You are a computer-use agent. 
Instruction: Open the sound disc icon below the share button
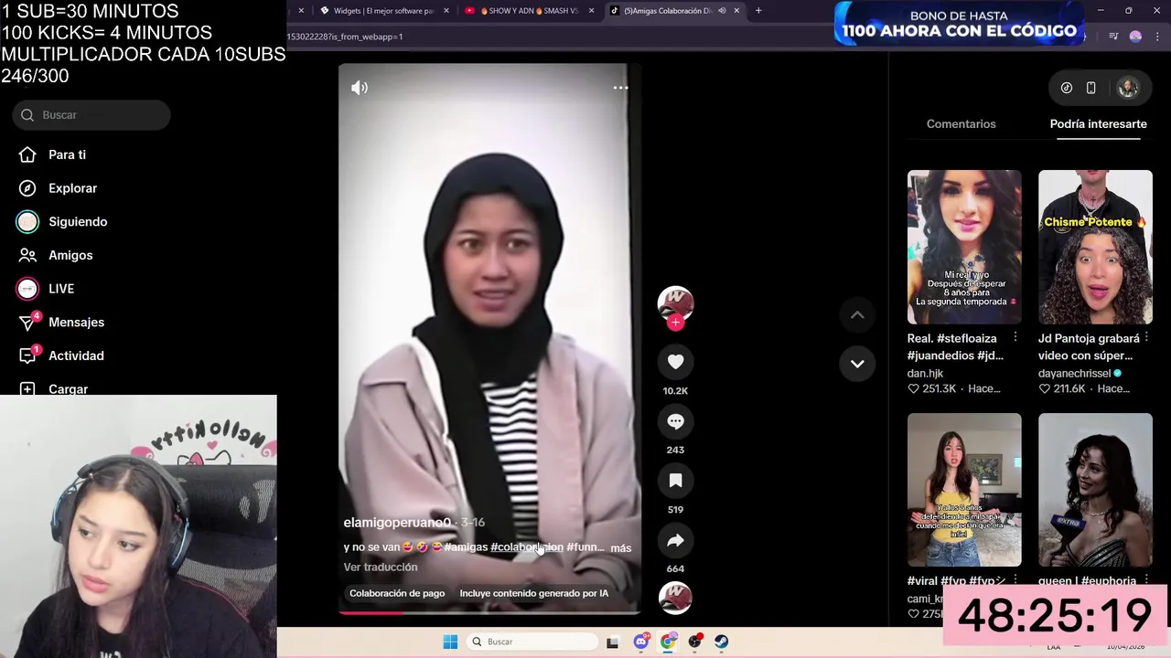coord(675,598)
